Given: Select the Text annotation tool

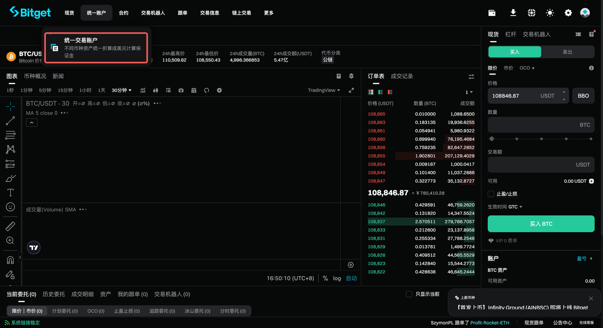Looking at the screenshot, I should (x=10, y=192).
